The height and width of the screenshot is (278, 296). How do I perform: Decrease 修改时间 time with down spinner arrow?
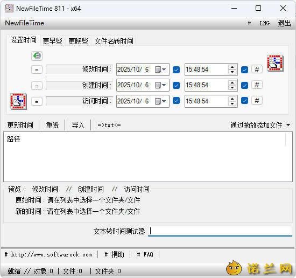(232, 72)
